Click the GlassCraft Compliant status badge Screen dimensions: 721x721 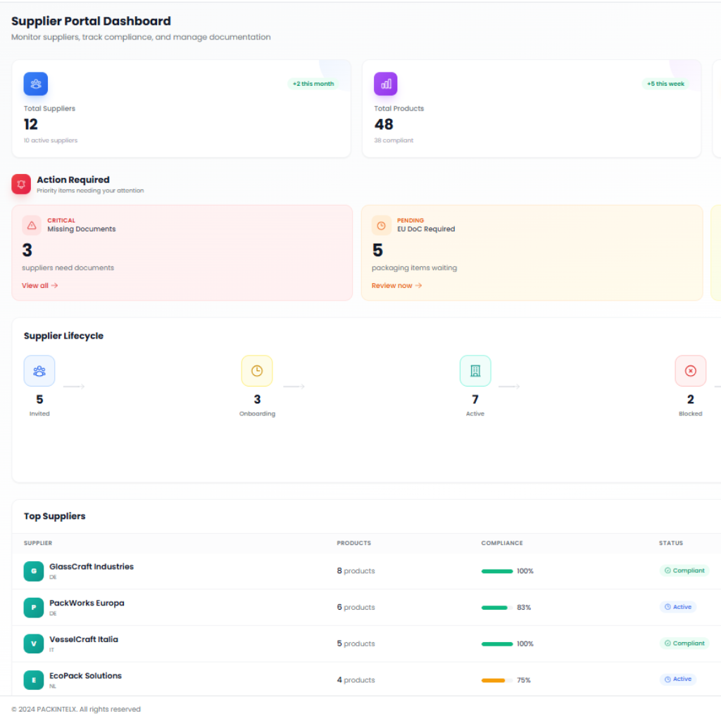point(684,571)
